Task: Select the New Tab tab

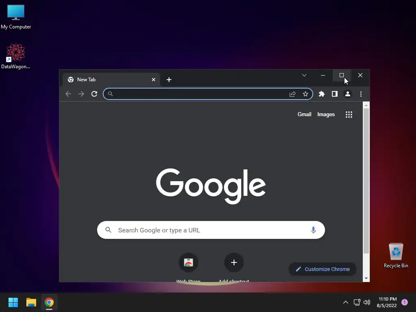Action: click(x=111, y=80)
